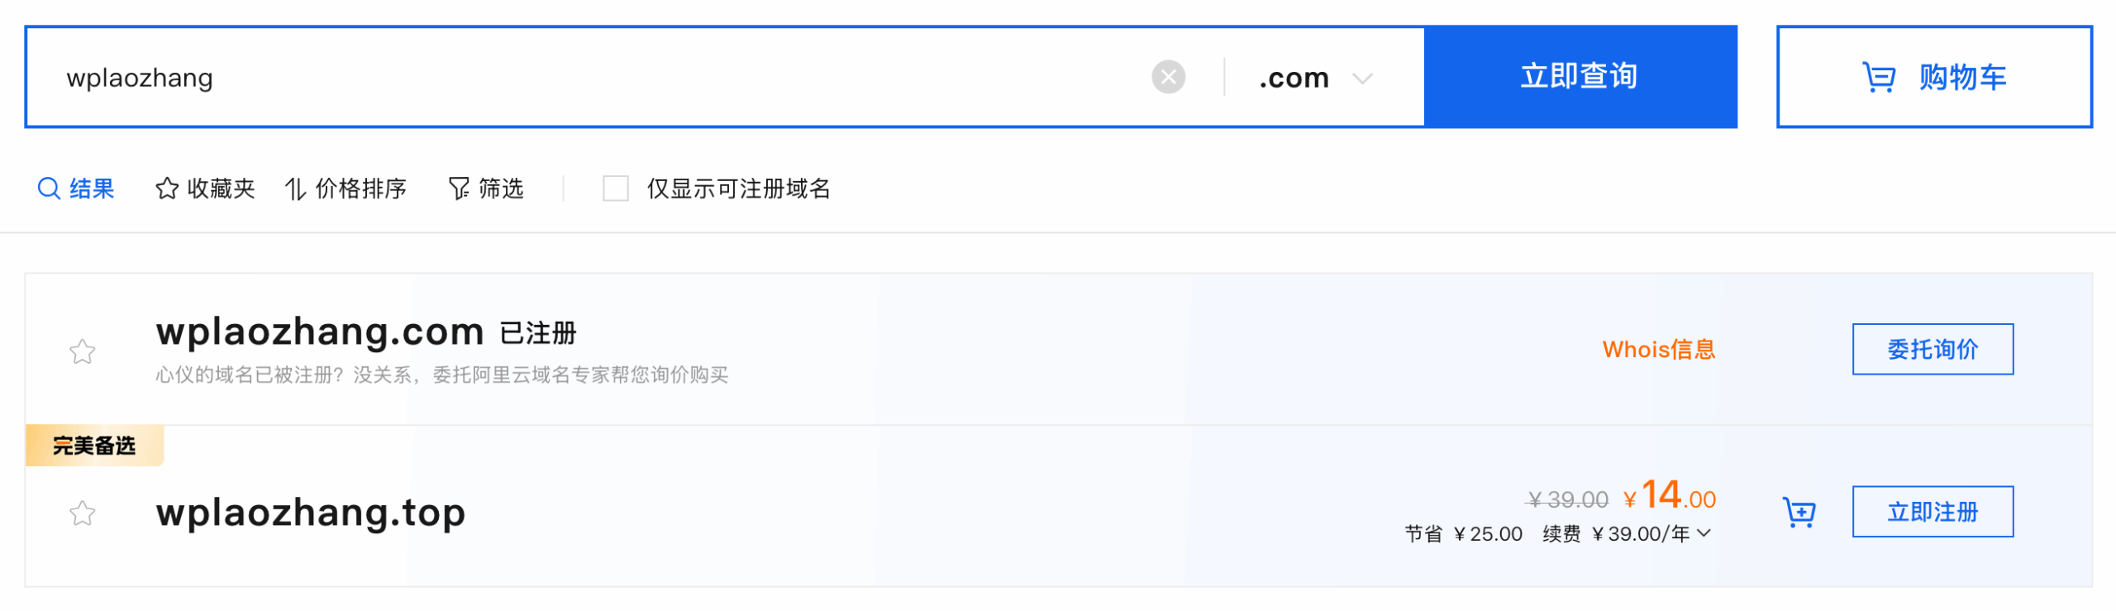Click the magnifier icon beside 结果
The width and height of the screenshot is (2116, 611).
point(49,189)
